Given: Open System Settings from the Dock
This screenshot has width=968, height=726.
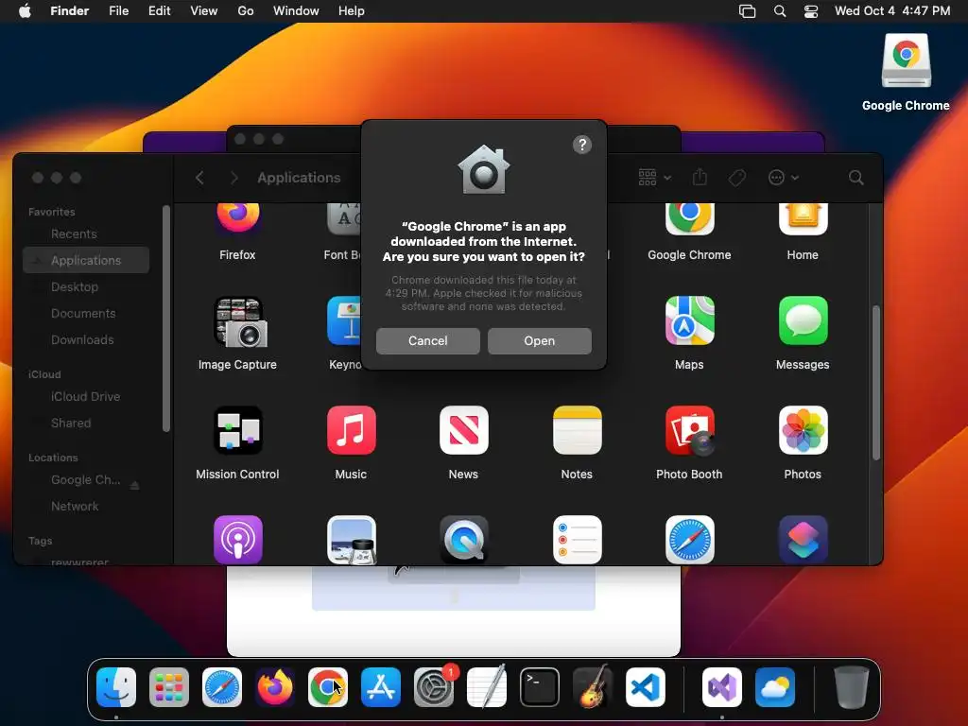Looking at the screenshot, I should coord(433,687).
